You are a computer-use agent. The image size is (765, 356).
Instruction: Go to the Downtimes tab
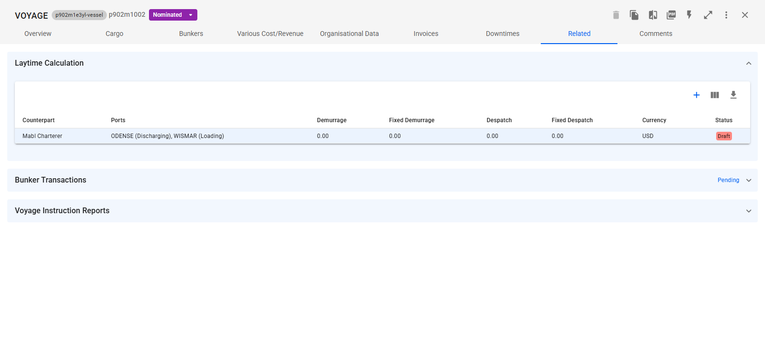click(502, 34)
